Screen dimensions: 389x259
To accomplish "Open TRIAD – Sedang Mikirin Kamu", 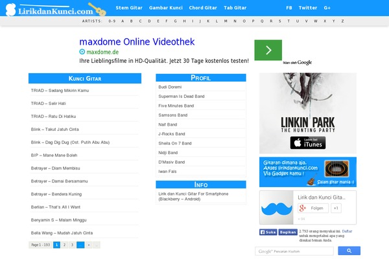I will pos(60,91).
